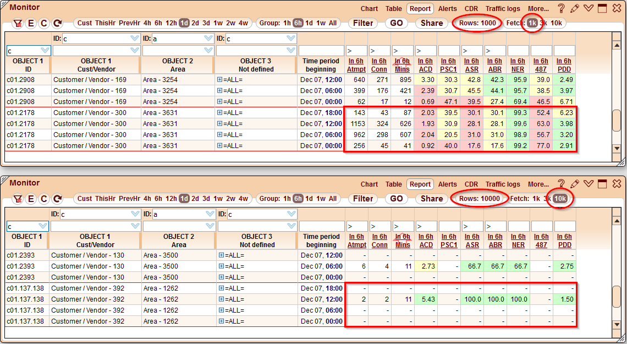Viewport: 627px width, 344px height.
Task: Switch to the Report tab
Action: pyautogui.click(x=420, y=8)
